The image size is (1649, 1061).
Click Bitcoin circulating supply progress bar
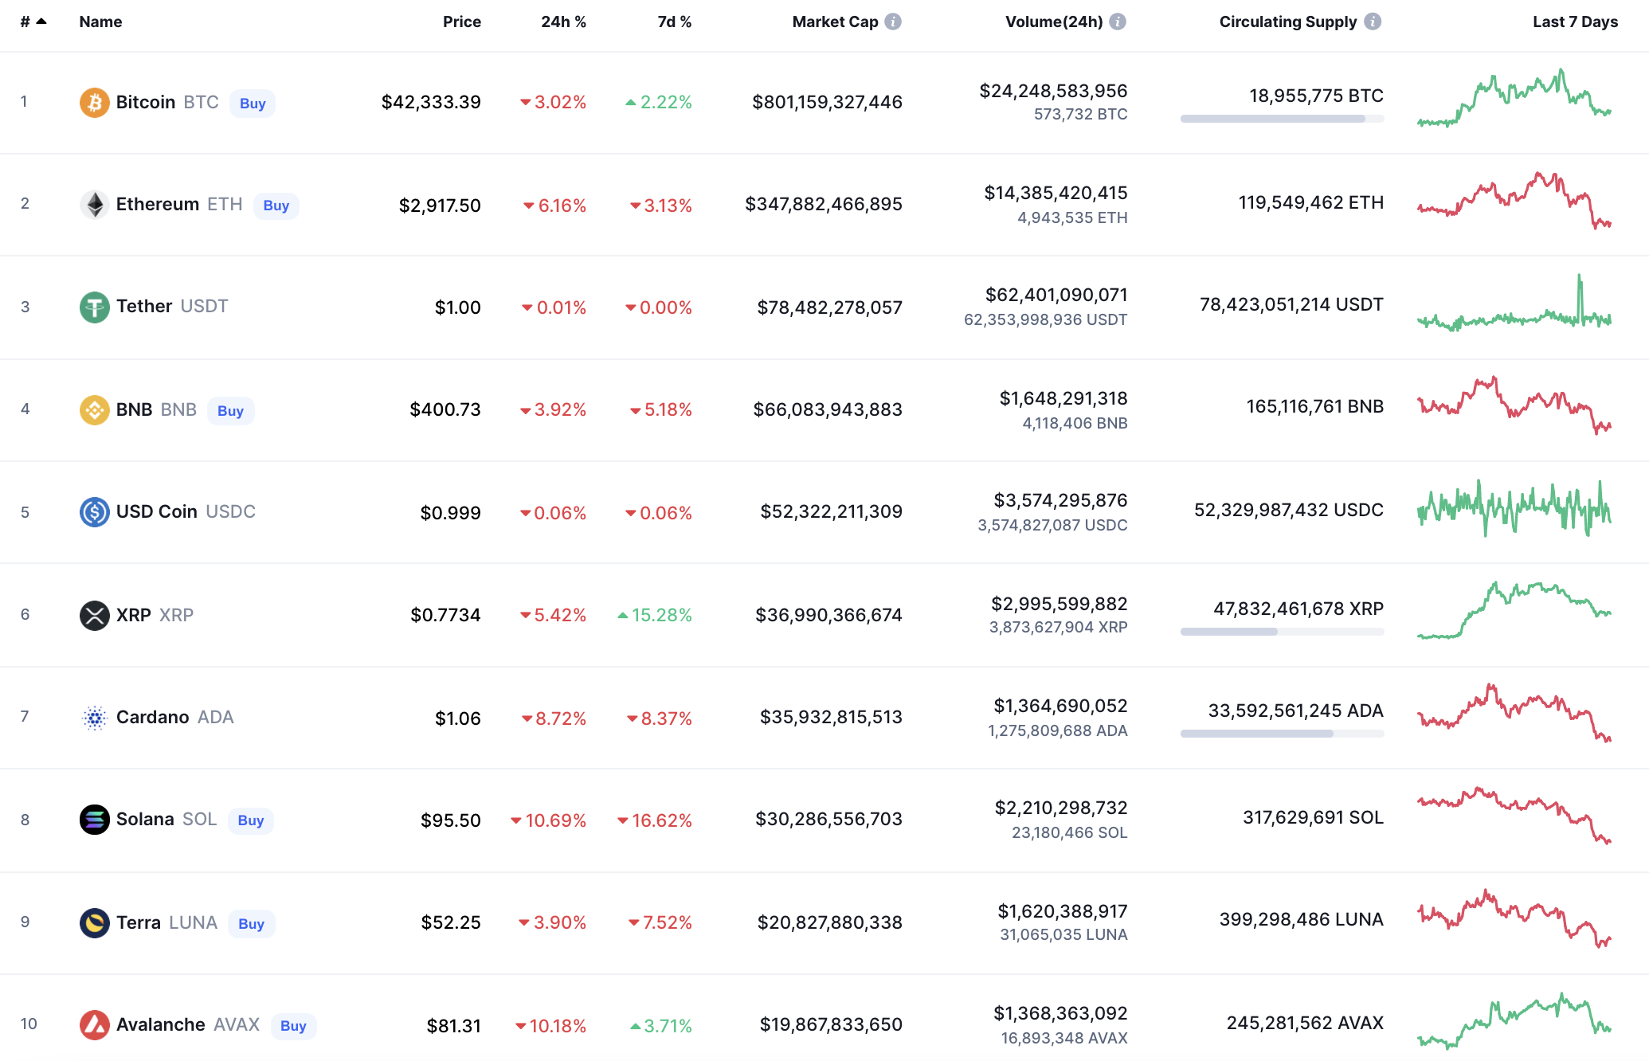pyautogui.click(x=1281, y=119)
